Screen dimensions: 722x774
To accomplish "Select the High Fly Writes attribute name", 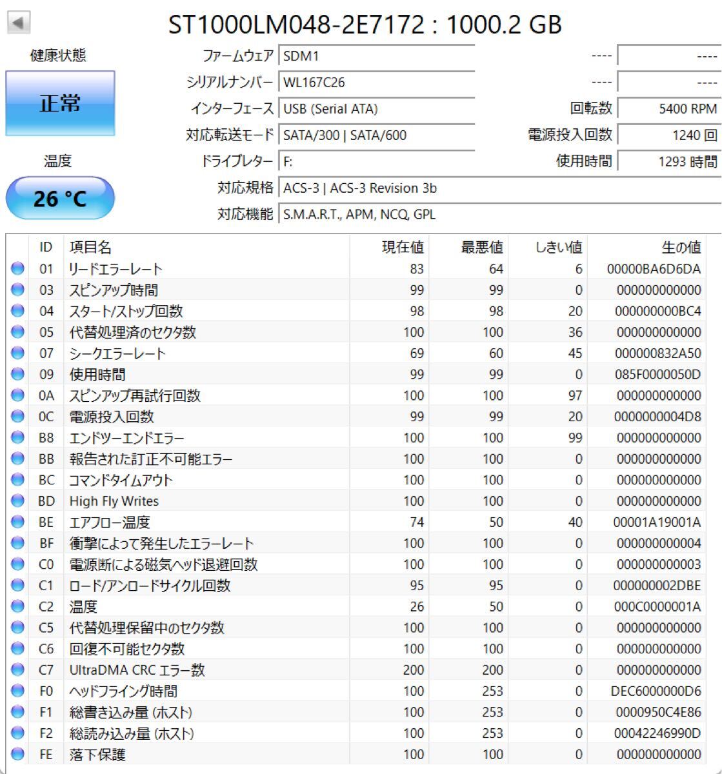I will click(114, 501).
